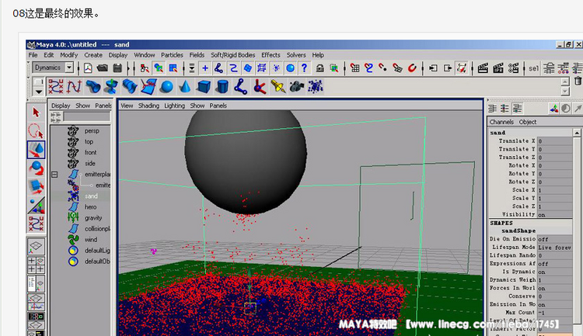This screenshot has height=336, width=583.
Task: Toggle the deformations selection mask
Action: [x=262, y=68]
